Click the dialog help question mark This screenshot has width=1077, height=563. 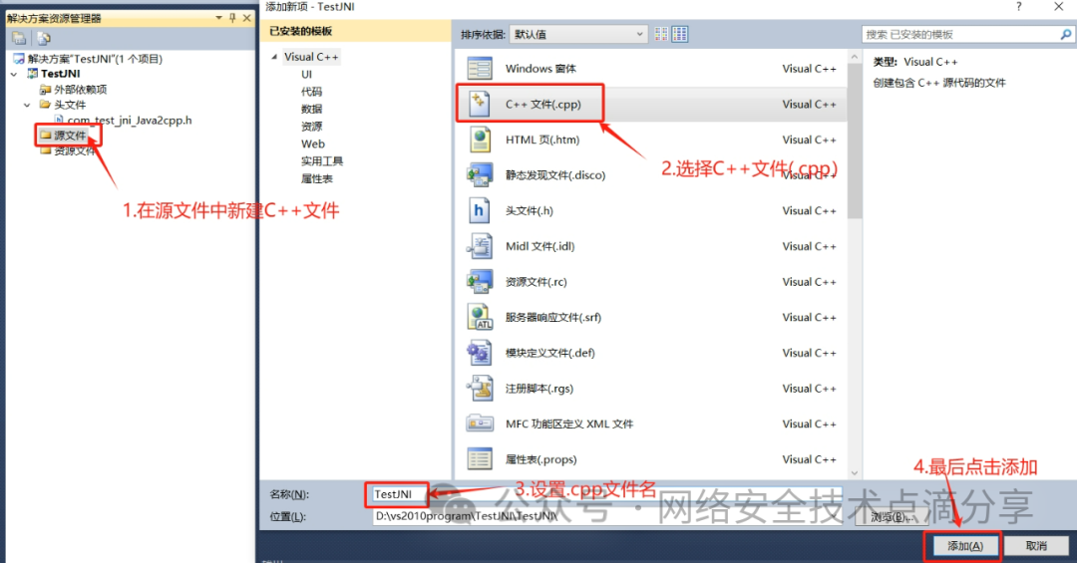click(x=1018, y=7)
